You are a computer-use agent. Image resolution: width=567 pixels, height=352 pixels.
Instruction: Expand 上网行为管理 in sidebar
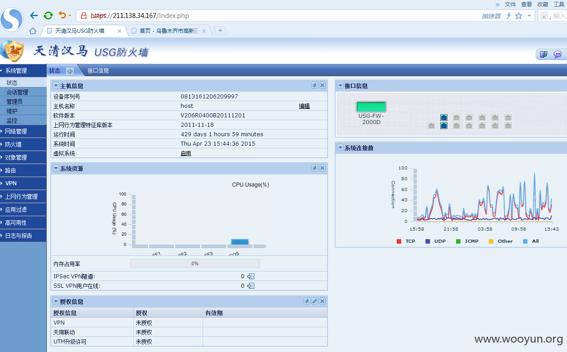pos(23,196)
